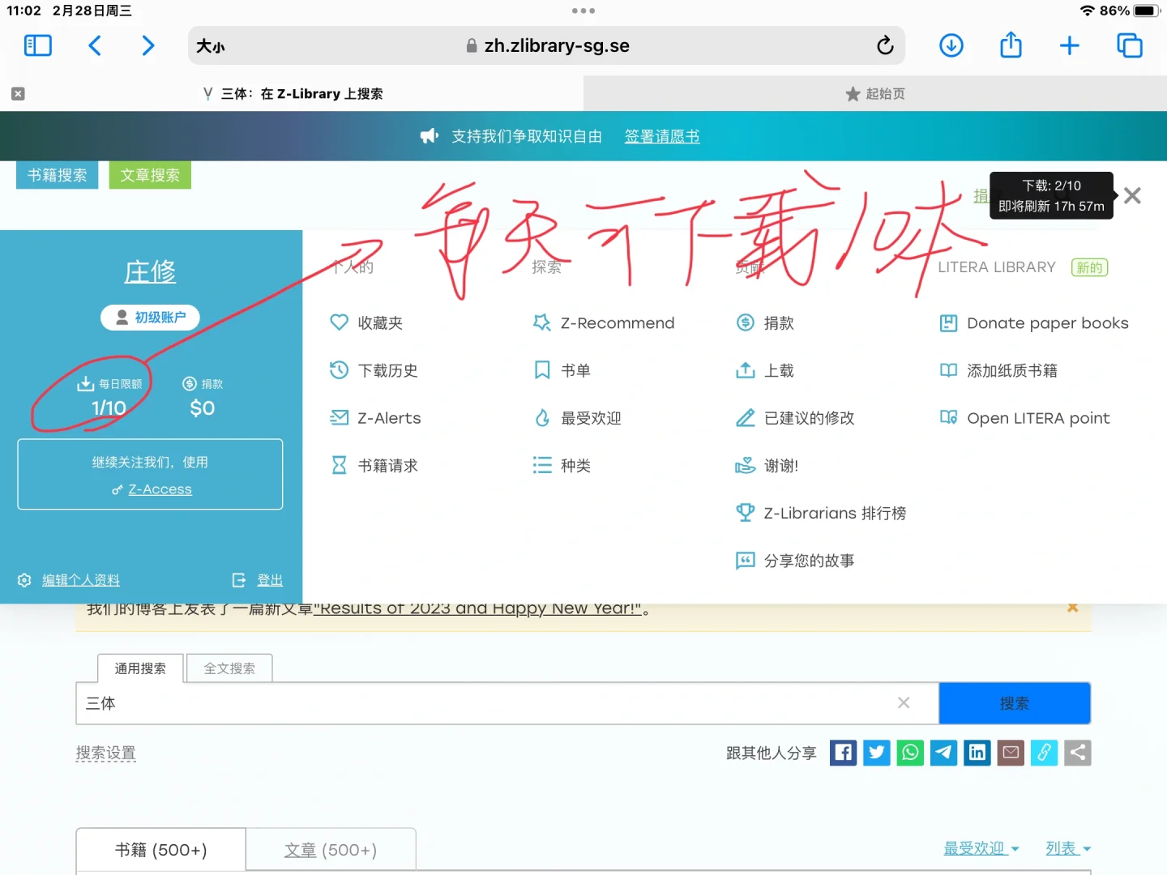Open 编辑个人资料 profile settings
Image resolution: width=1167 pixels, height=875 pixels.
80,580
